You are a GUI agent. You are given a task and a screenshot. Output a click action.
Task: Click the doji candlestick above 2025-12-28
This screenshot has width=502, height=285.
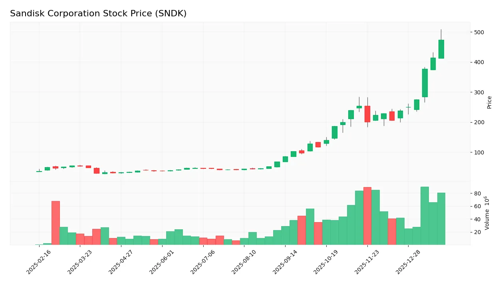point(408,107)
